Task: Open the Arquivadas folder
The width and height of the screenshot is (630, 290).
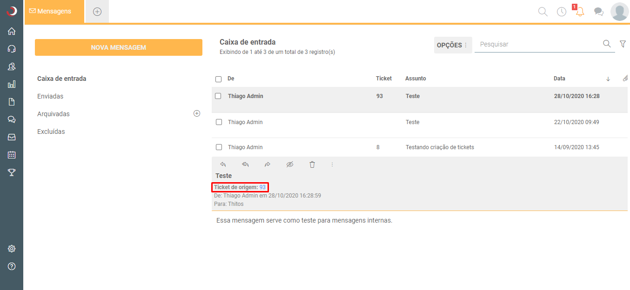Action: coord(54,114)
